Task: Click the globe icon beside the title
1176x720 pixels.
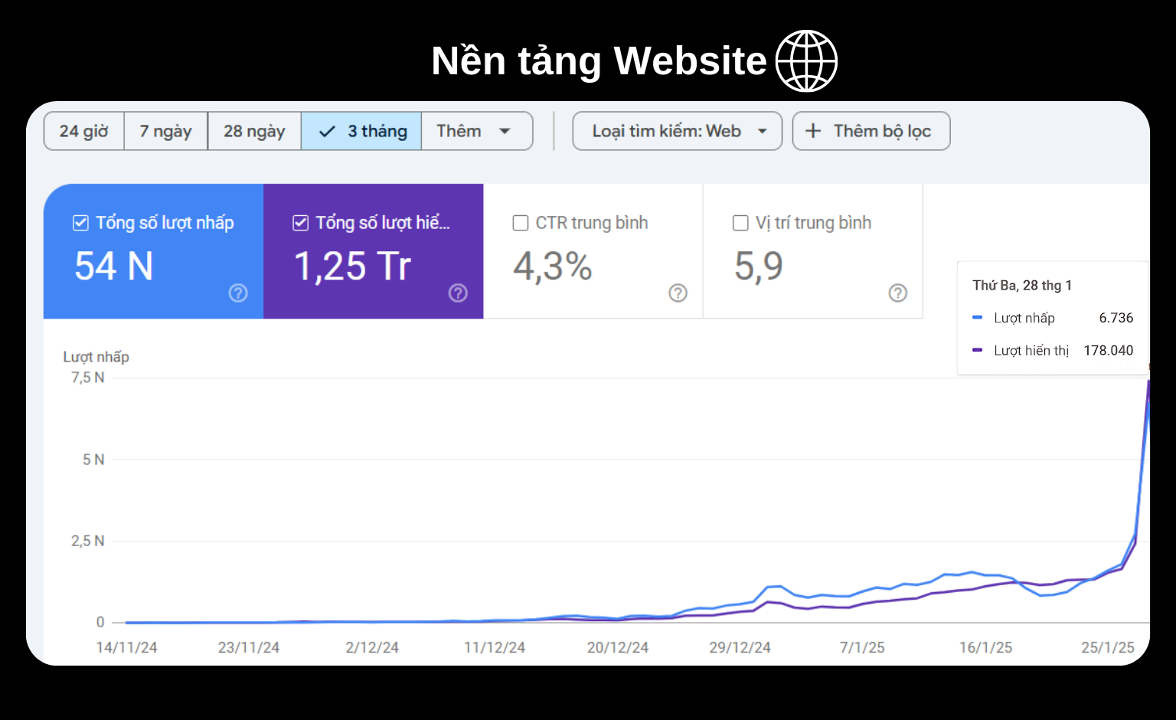Action: tap(806, 61)
